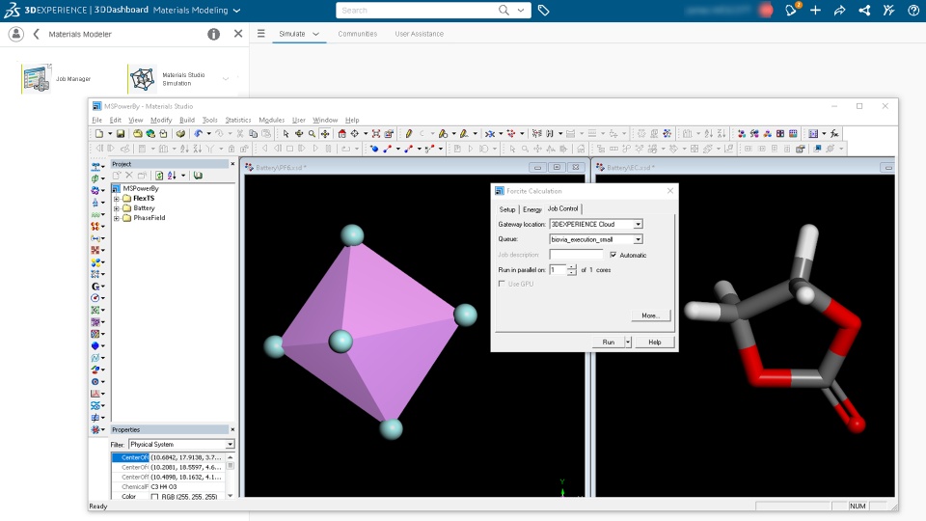Screen dimensions: 926x521
Task: Open the help question mark icon in top bar
Action: (x=913, y=10)
